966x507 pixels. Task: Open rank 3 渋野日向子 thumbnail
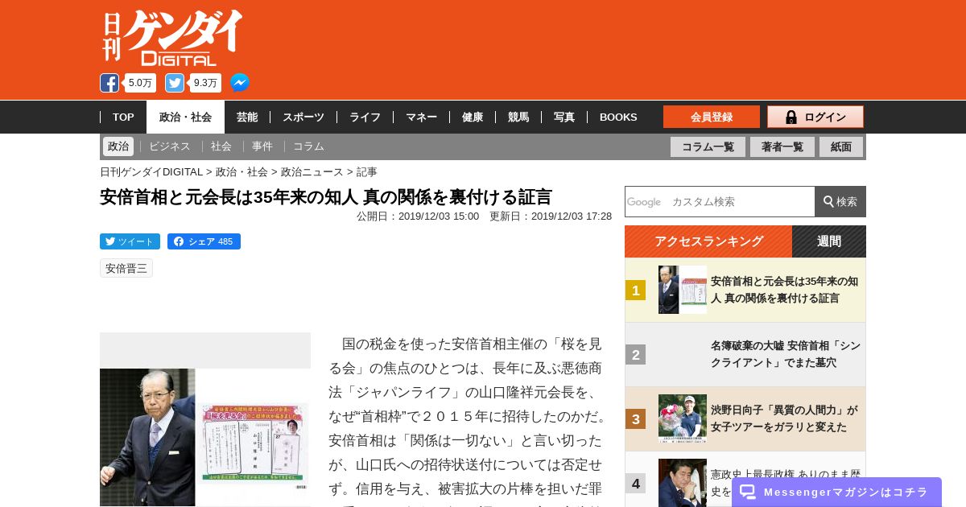pos(683,418)
